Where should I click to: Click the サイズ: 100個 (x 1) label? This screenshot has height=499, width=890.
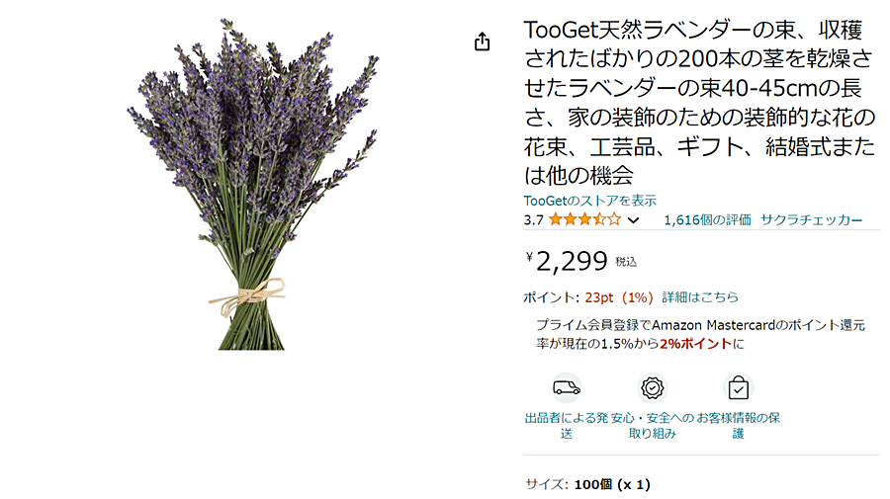coord(587,484)
